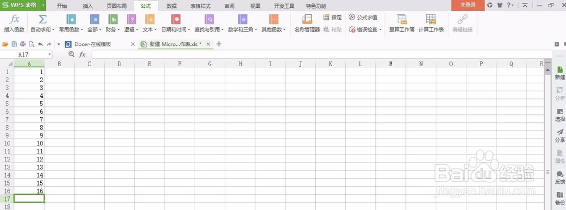
Task: Click the print preview icon
Action: point(31,44)
